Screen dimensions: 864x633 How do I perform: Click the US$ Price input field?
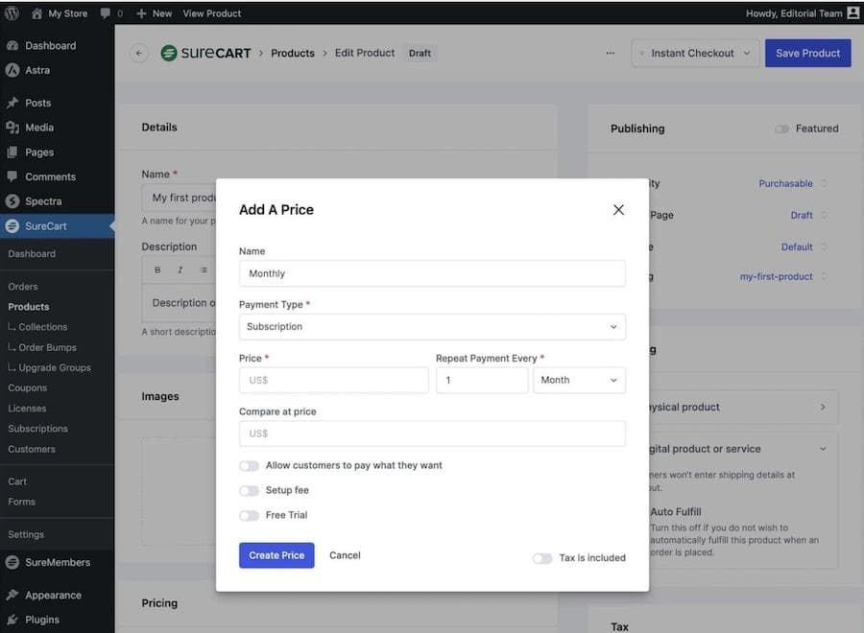pyautogui.click(x=333, y=380)
